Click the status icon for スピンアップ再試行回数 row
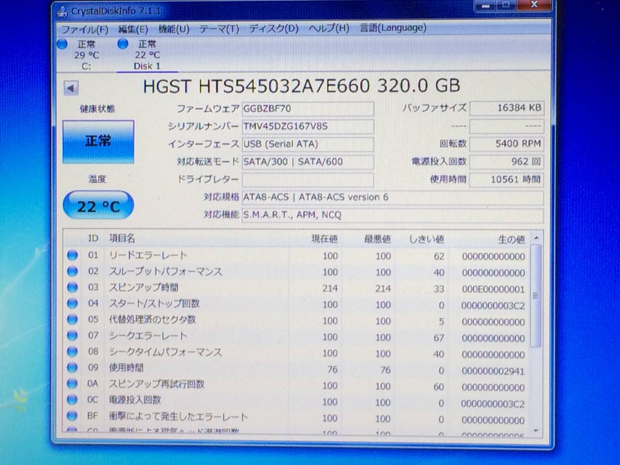 pyautogui.click(x=72, y=384)
